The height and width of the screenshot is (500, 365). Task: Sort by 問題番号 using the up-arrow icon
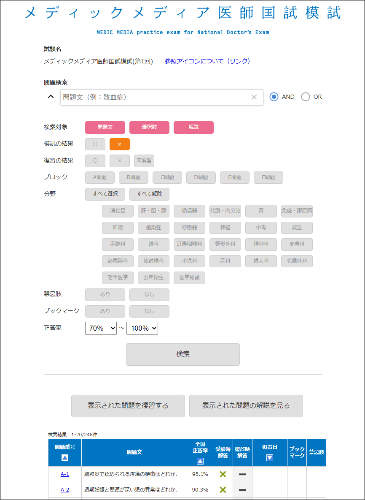click(64, 457)
